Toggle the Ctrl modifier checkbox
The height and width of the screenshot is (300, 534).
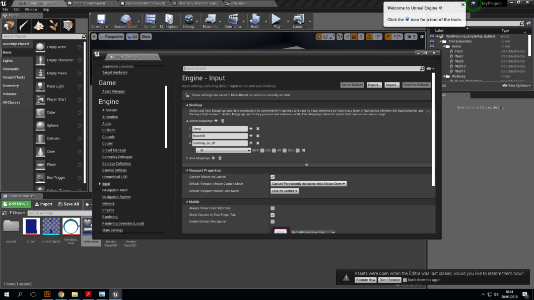tap(274, 151)
